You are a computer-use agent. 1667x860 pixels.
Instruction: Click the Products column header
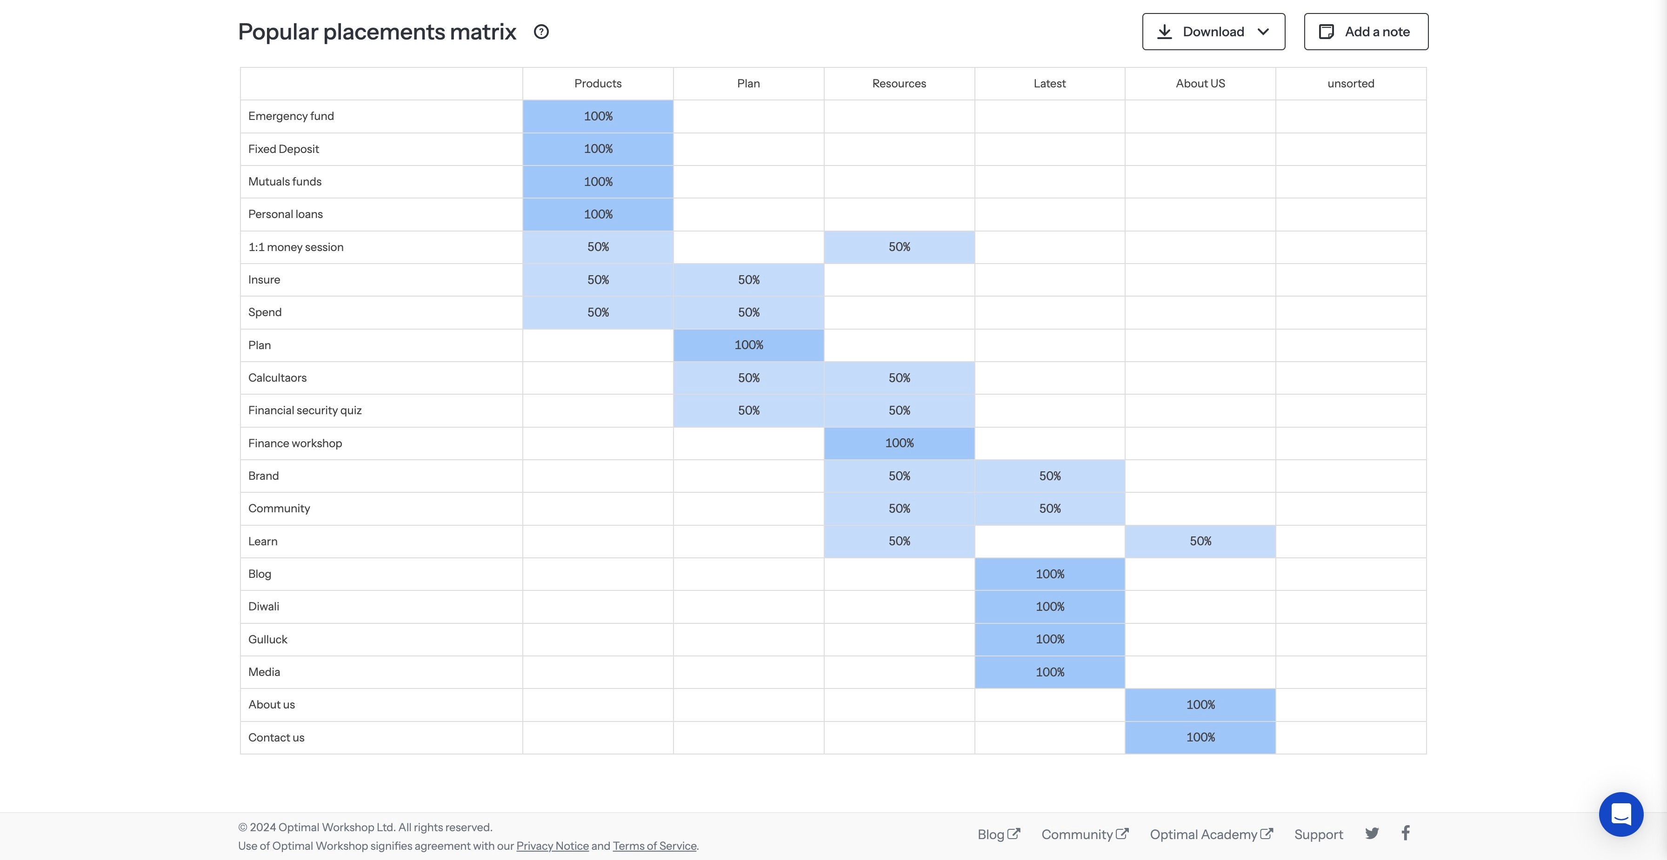coord(597,83)
